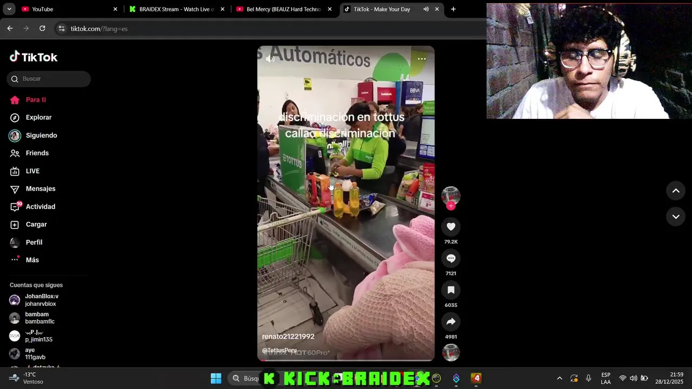The height and width of the screenshot is (389, 692).
Task: Open the taskbar app with badge 4
Action: (476, 378)
